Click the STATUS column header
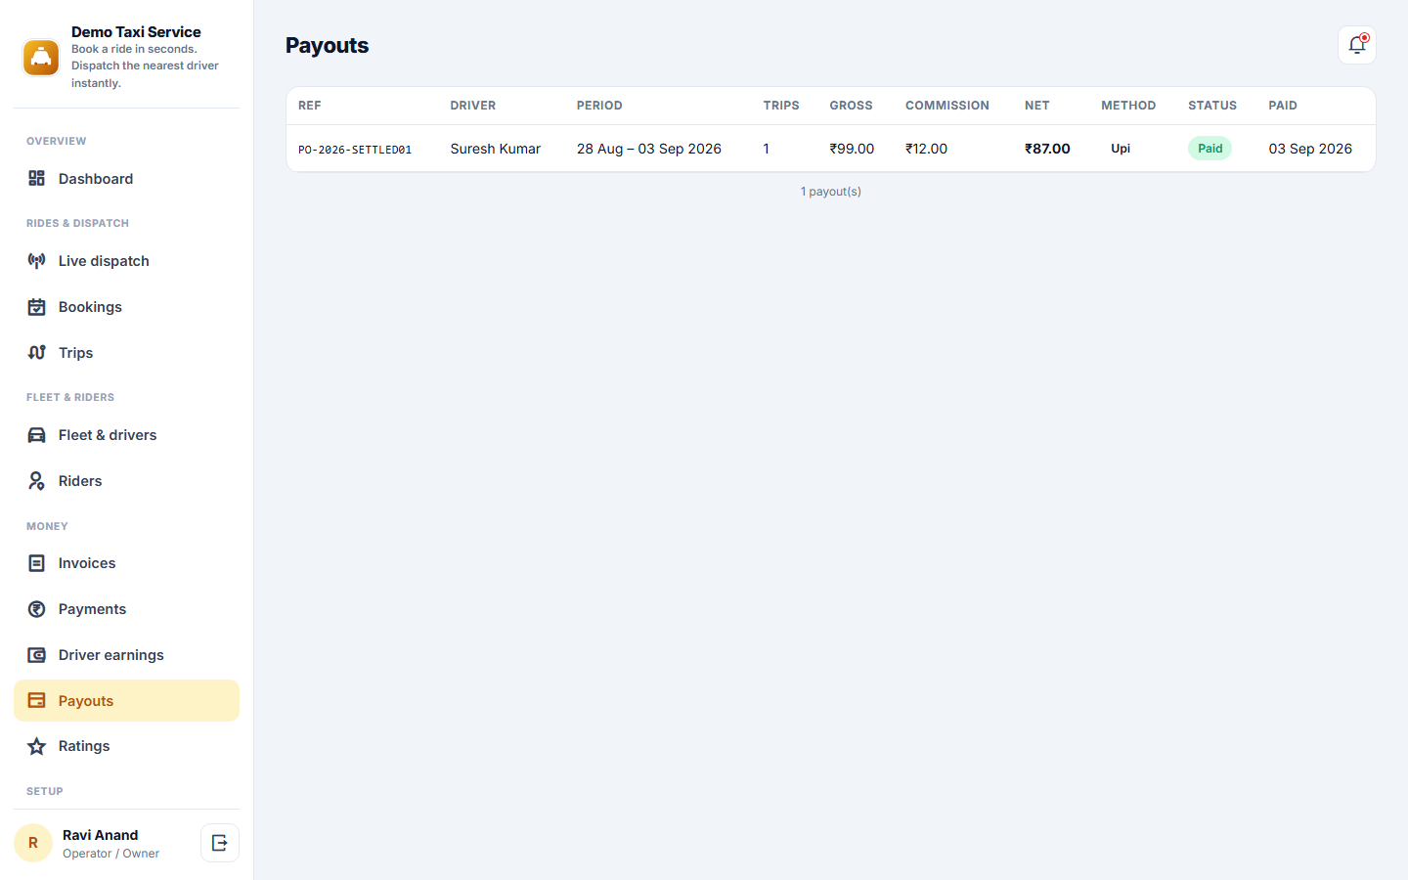Image resolution: width=1408 pixels, height=880 pixels. click(1212, 106)
